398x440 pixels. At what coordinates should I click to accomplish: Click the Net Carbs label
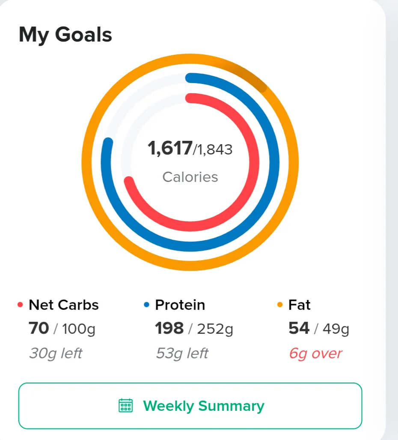point(64,305)
